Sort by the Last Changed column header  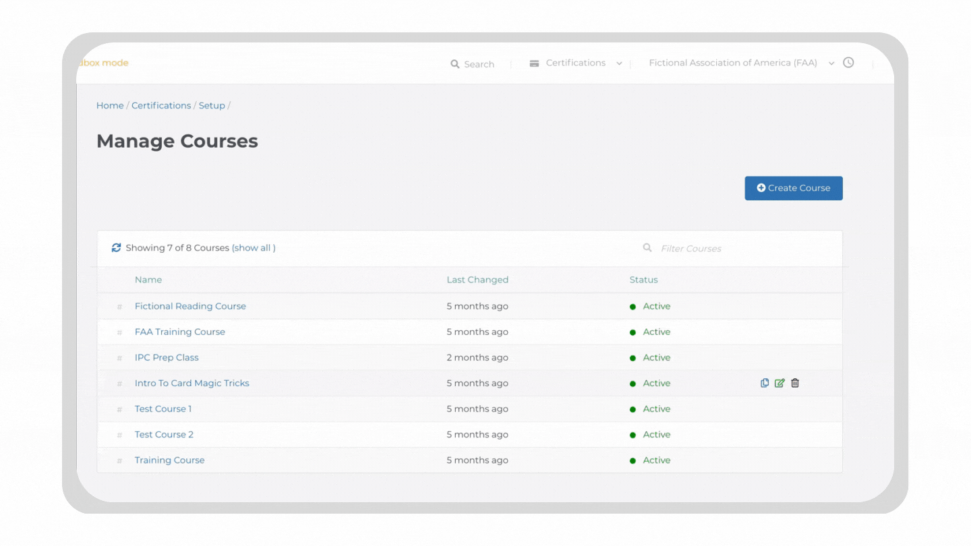click(477, 280)
